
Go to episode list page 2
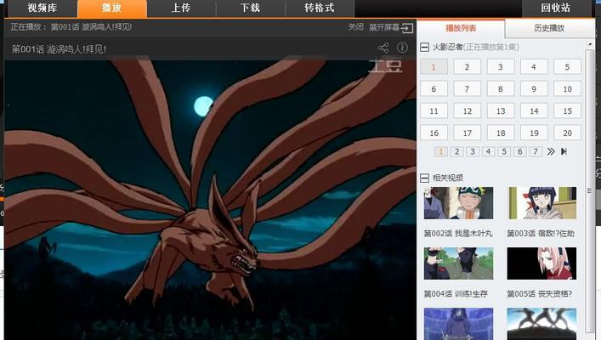pos(456,151)
